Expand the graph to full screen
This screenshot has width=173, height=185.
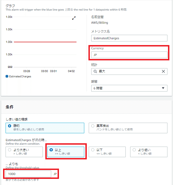tap(74, 18)
